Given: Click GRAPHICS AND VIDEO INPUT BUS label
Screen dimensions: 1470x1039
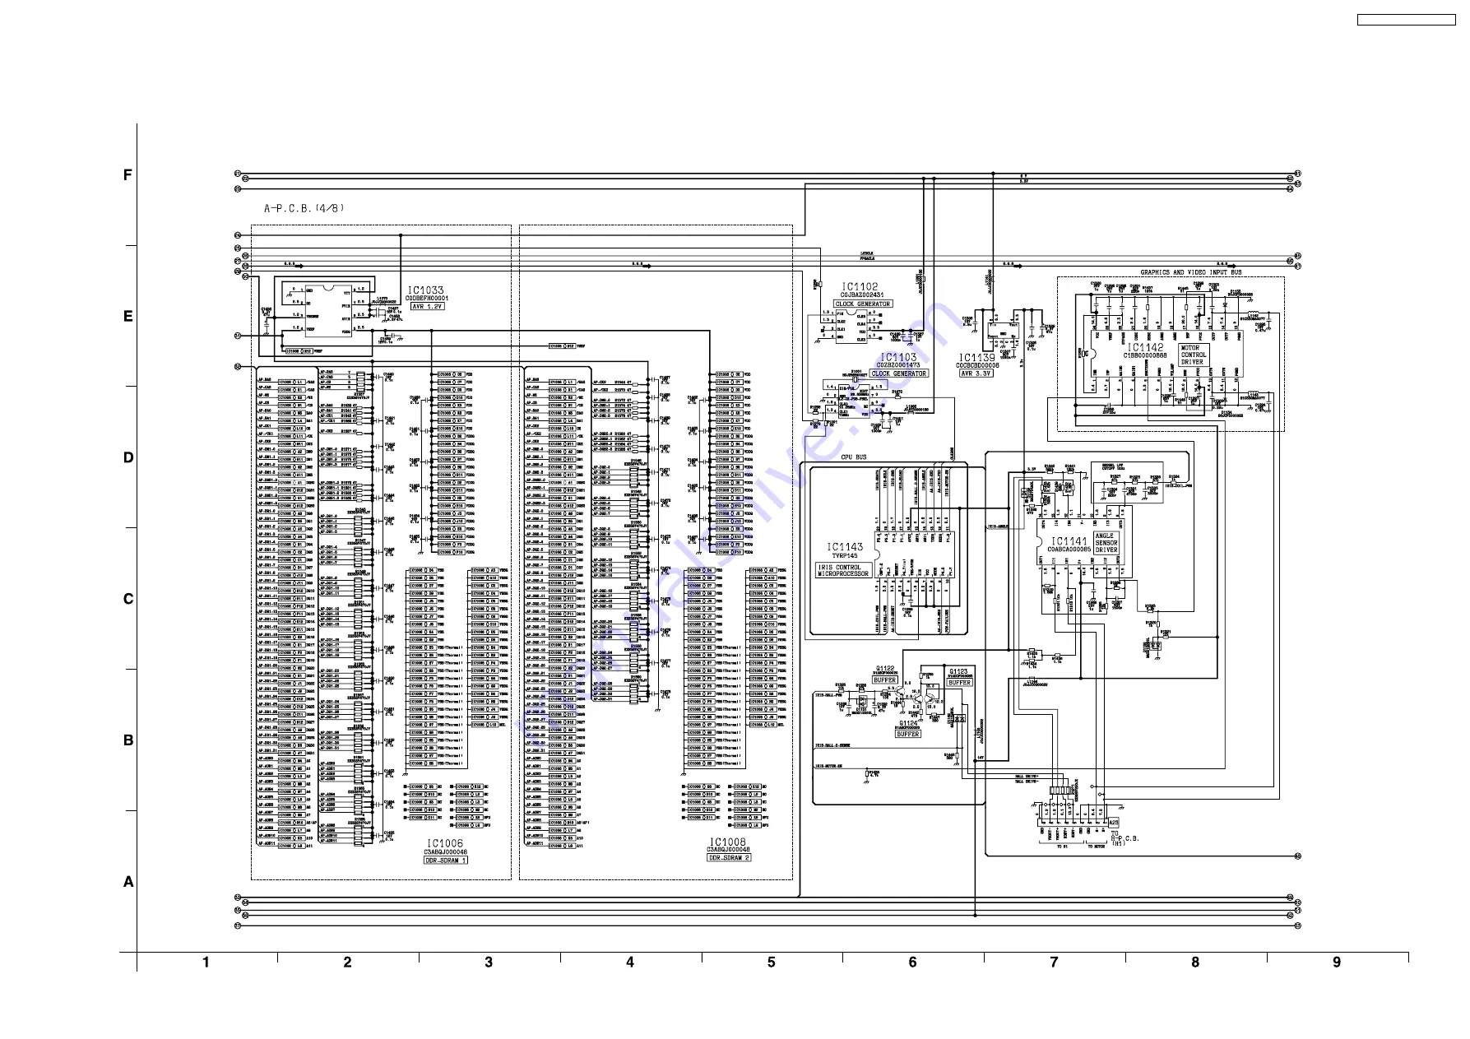Looking at the screenshot, I should pos(1191,272).
